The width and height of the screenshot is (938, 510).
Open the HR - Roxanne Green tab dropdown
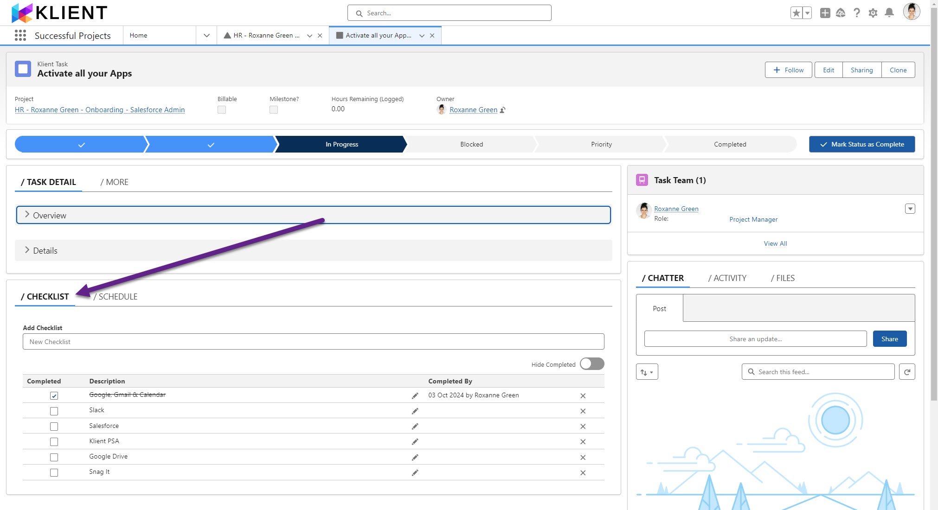[x=309, y=36]
